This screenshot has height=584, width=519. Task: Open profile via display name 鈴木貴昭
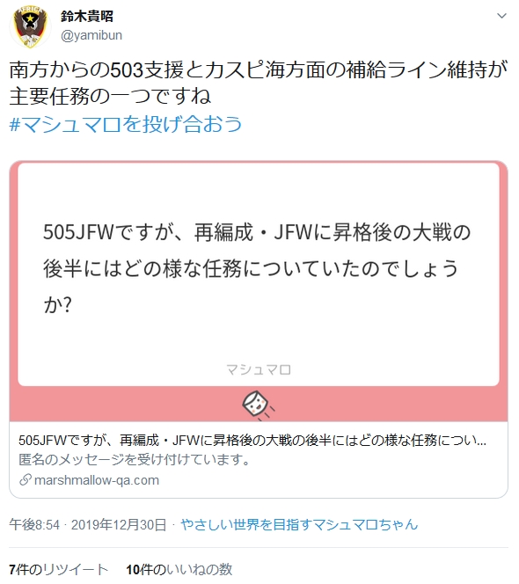coord(87,16)
